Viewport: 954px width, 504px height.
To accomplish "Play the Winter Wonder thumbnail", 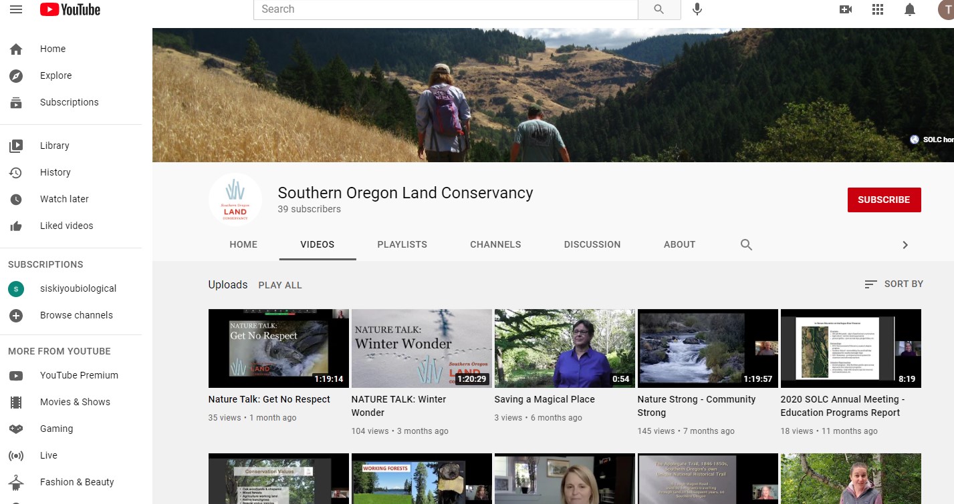I will point(422,348).
